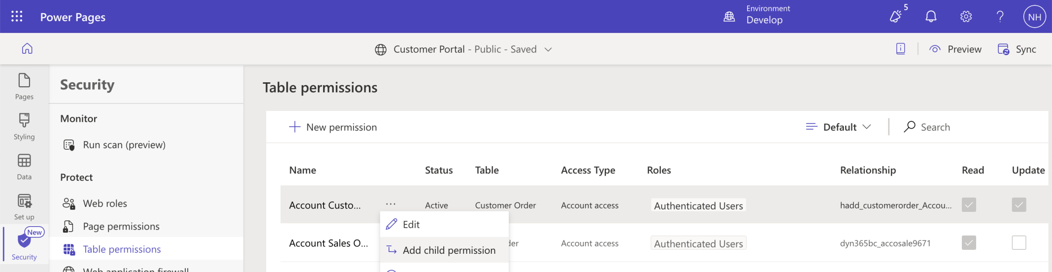Toggle Read checkbox for Account Customer Order
Image resolution: width=1052 pixels, height=272 pixels.
[968, 205]
